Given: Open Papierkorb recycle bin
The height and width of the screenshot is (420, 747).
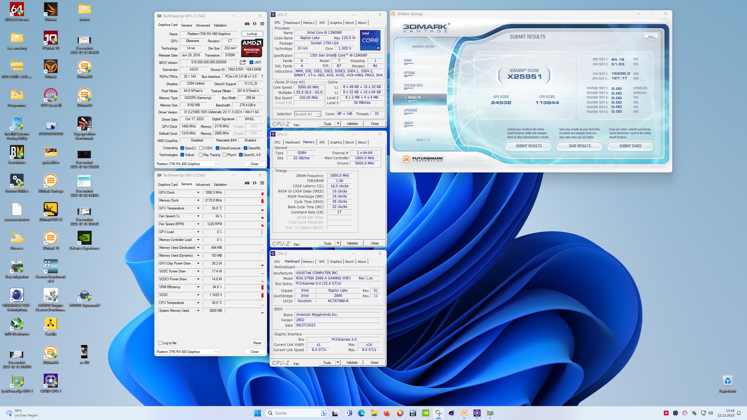Looking at the screenshot, I should 727,383.
